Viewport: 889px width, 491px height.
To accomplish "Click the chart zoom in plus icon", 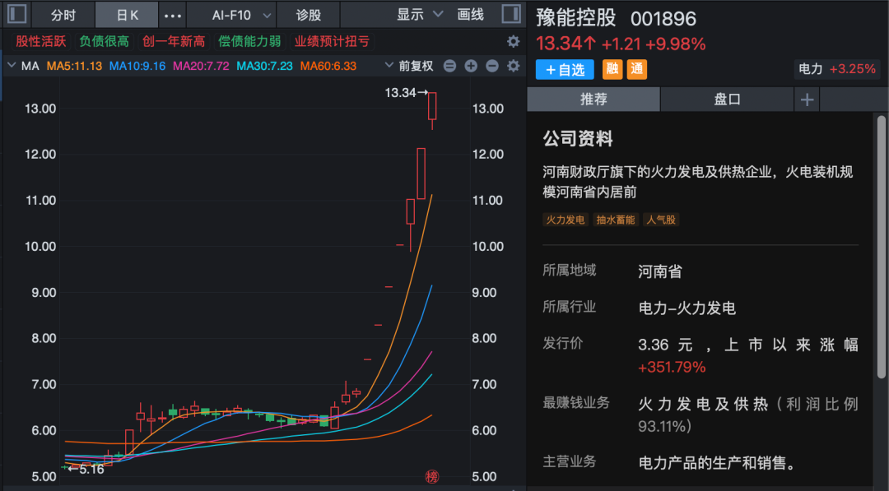I will (471, 64).
